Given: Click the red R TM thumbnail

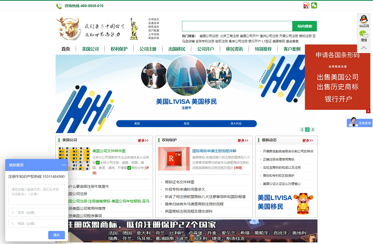Looking at the screenshot, I should click(x=174, y=159).
